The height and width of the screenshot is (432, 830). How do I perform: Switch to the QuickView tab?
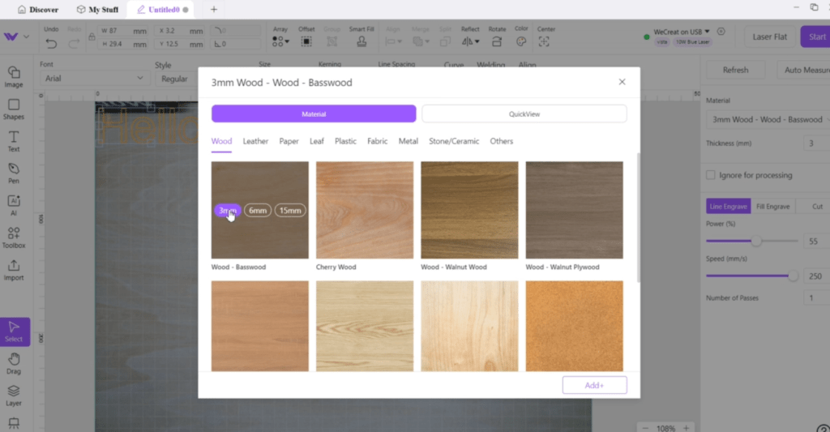tap(524, 114)
